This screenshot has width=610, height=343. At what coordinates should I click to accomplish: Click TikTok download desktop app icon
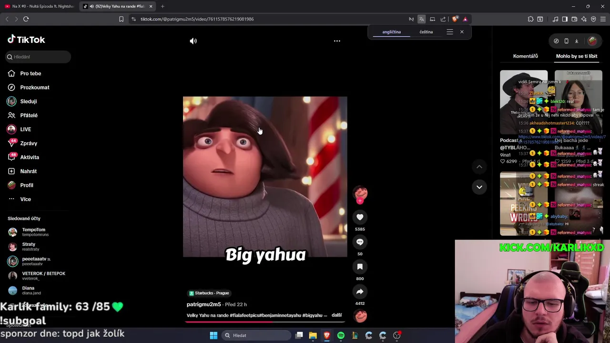[x=576, y=41]
